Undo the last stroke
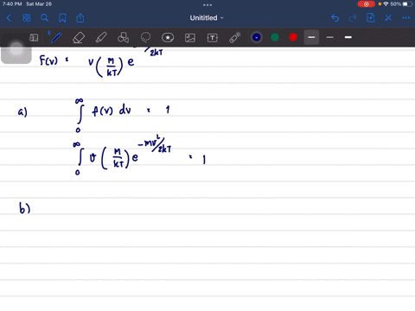 [x=335, y=18]
